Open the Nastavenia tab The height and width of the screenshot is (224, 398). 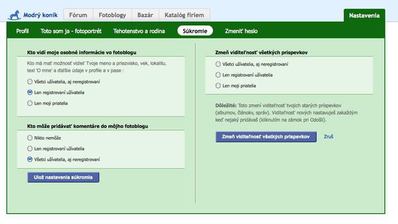(364, 15)
